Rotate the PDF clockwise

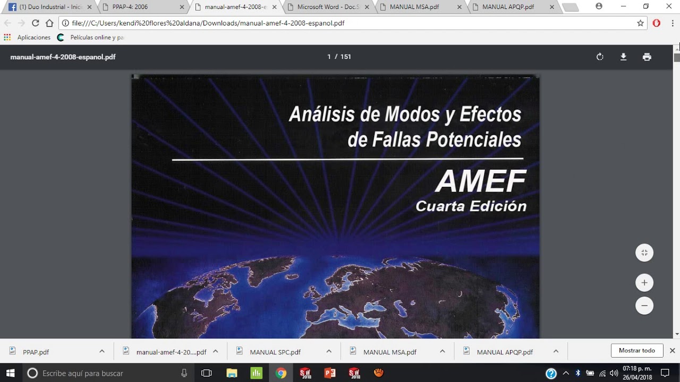(x=600, y=57)
